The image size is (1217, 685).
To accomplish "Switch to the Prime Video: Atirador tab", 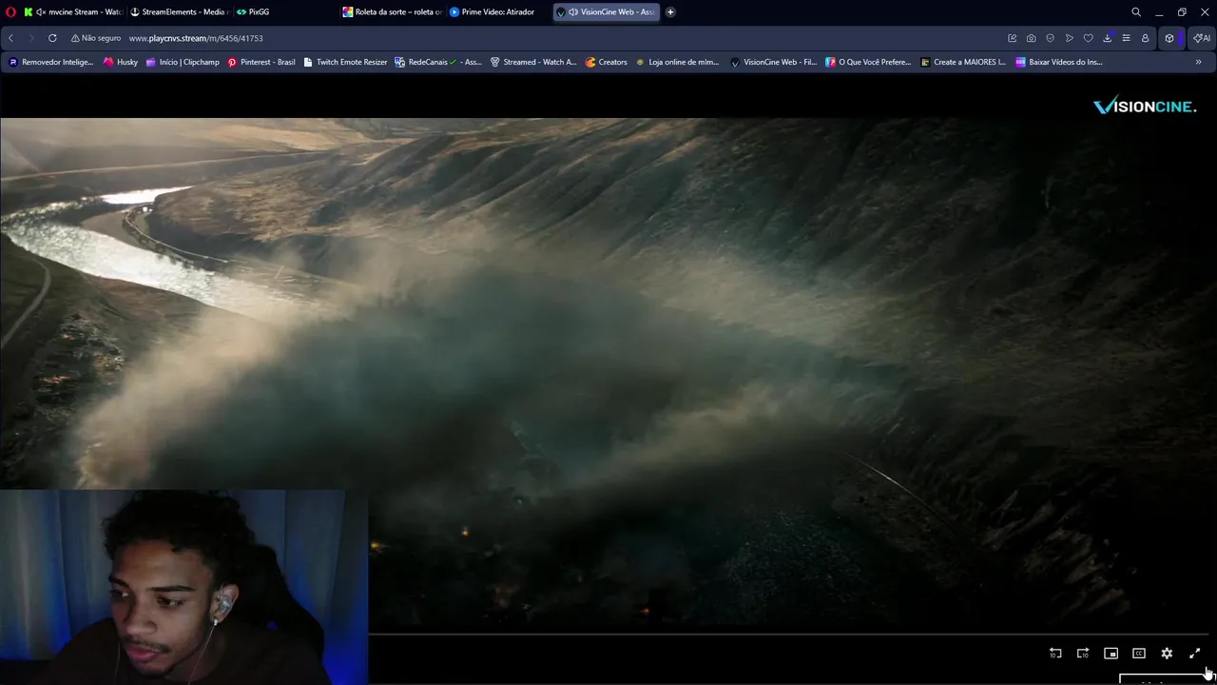I will [x=498, y=11].
